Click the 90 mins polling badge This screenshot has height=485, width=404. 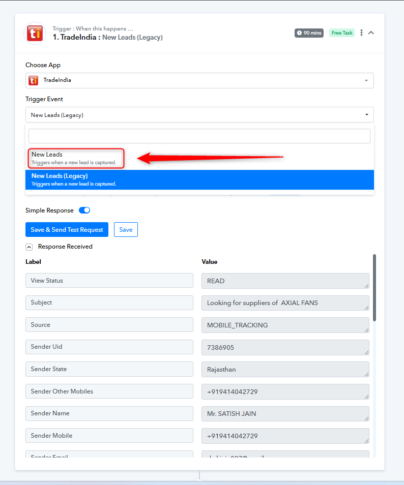tap(309, 33)
